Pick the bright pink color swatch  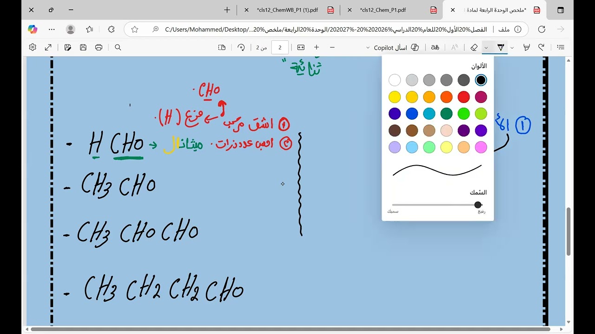(x=481, y=147)
